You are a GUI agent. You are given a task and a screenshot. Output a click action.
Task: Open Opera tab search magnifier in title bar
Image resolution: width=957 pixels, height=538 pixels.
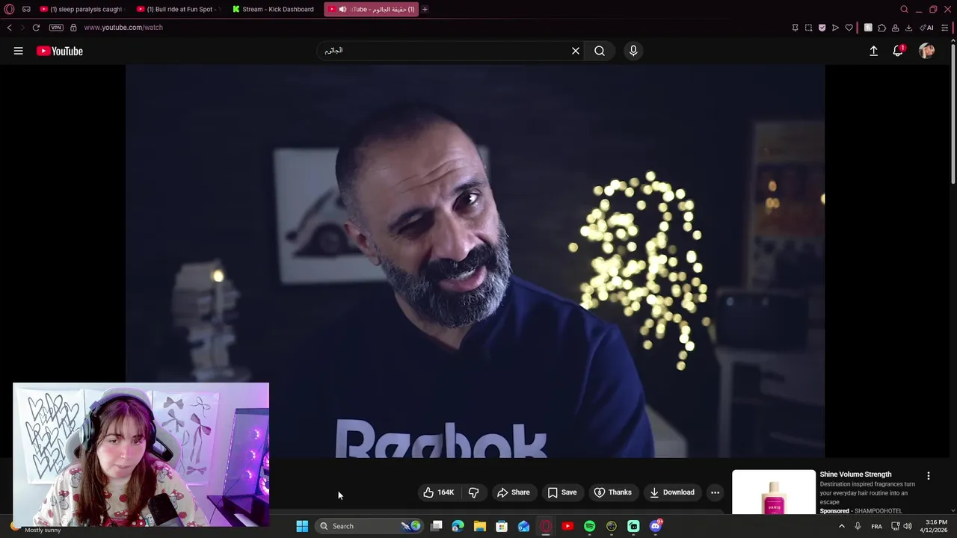click(904, 9)
